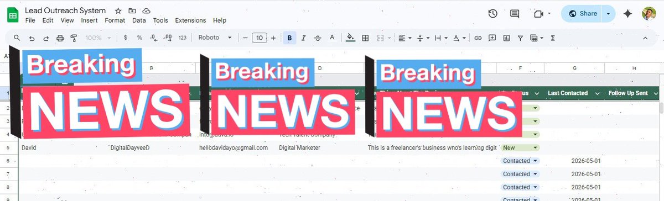Apply strikethrough formatting

318,38
